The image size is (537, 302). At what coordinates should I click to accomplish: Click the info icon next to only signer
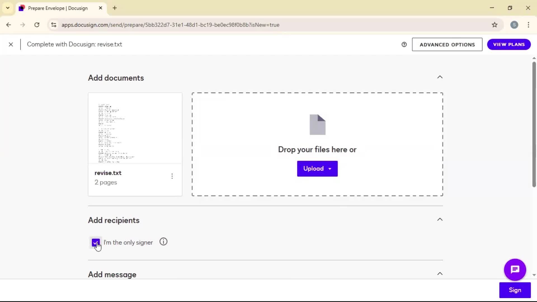[x=163, y=242]
